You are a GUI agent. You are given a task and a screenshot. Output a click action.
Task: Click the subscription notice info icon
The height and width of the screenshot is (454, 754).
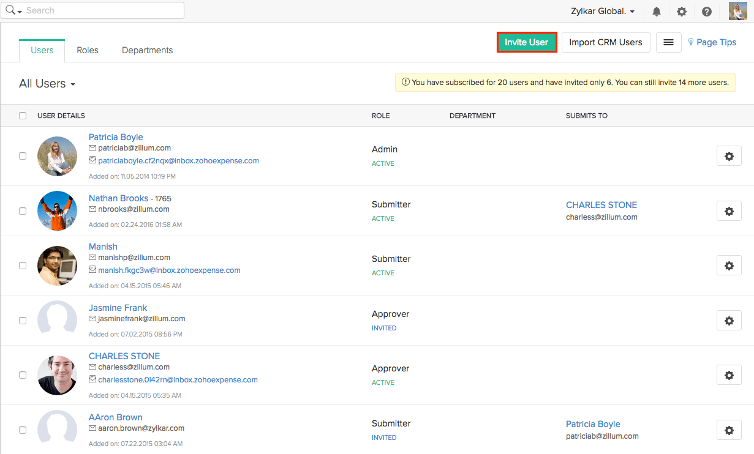coord(405,82)
